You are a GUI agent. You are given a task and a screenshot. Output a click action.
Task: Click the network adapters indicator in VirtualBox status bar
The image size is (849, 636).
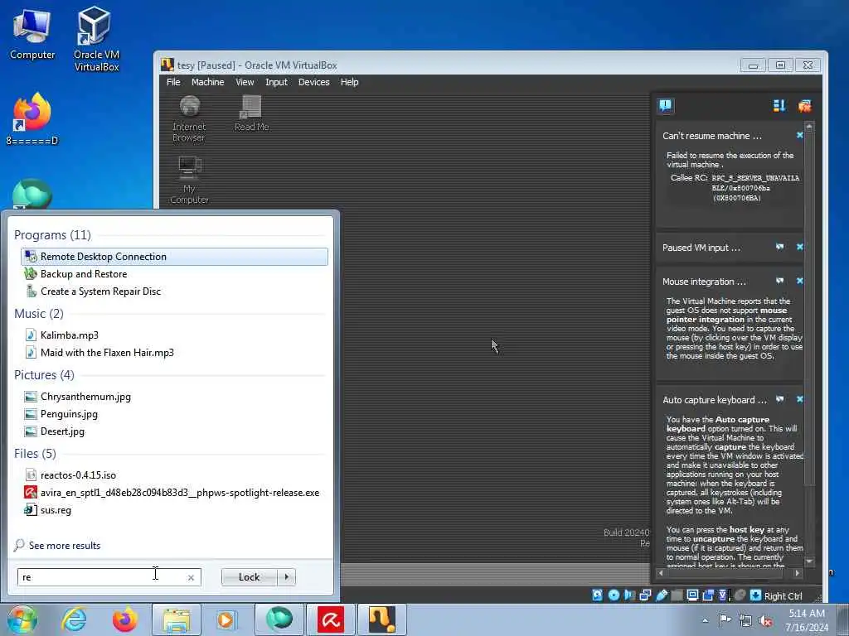click(645, 595)
